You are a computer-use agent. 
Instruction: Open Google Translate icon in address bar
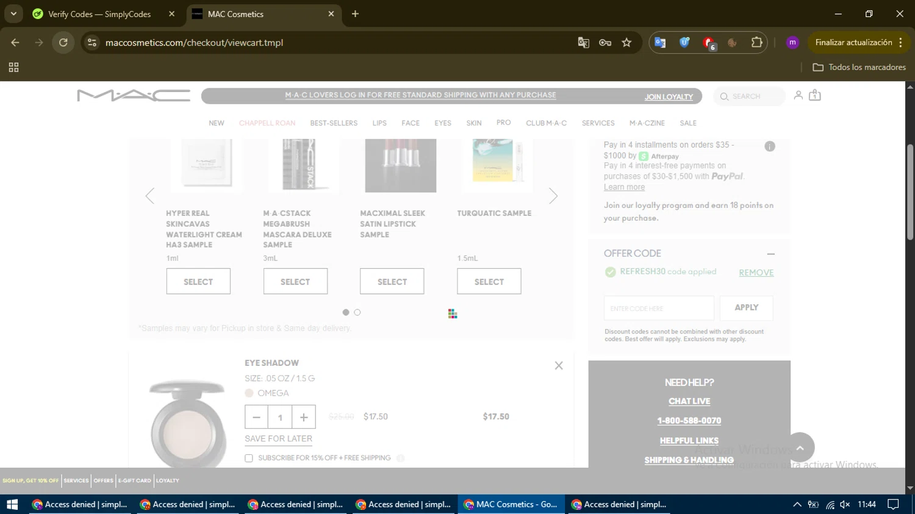point(584,43)
